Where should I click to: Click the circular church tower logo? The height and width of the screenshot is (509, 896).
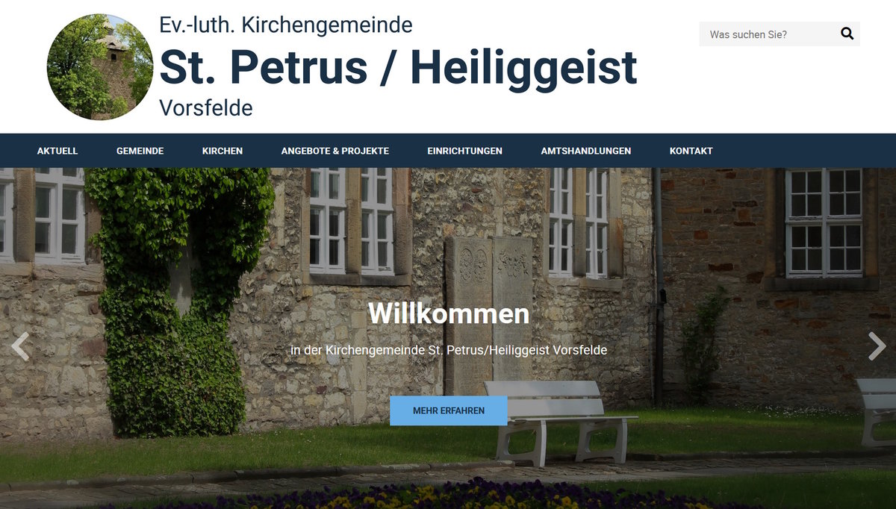coord(100,67)
